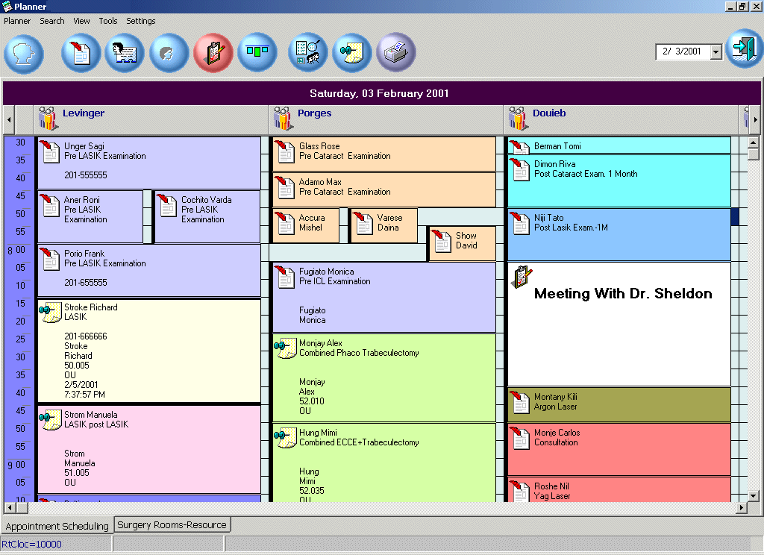Click pinned note icon of Stroke Richard LASIK
This screenshot has height=555, width=764.
(50, 313)
